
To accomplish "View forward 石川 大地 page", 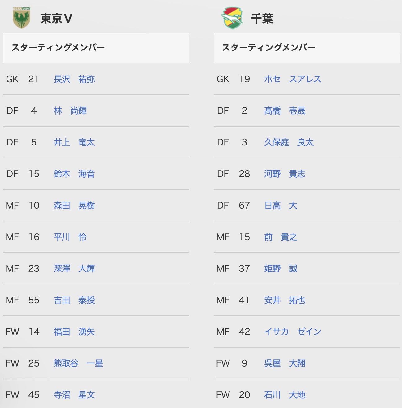I will coord(285,395).
